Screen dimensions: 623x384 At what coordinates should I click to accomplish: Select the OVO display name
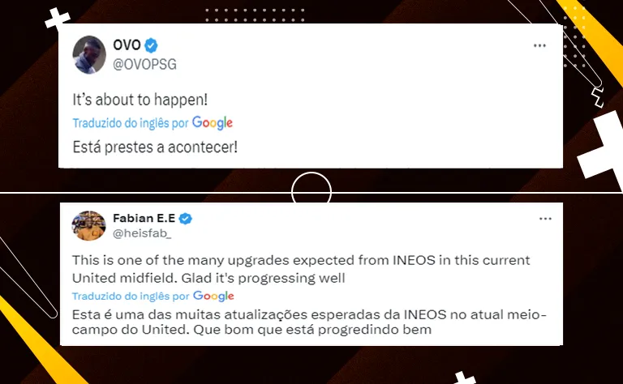[x=127, y=45]
